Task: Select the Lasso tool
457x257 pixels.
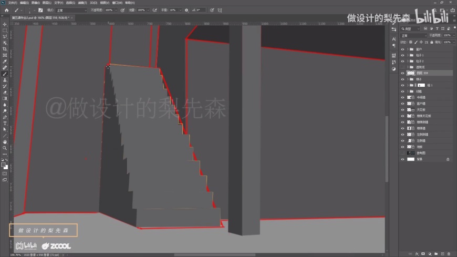Action: point(5,36)
